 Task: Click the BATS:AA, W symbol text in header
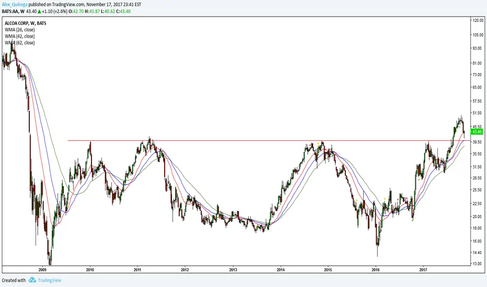(13, 11)
